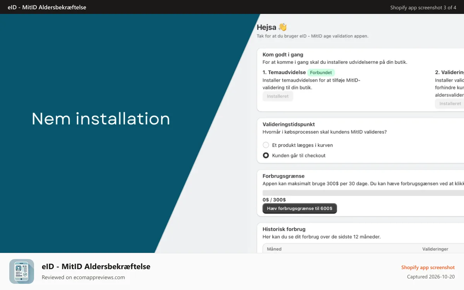Click the '0$ / 300$' usage value
The height and width of the screenshot is (290, 464).
(274, 200)
